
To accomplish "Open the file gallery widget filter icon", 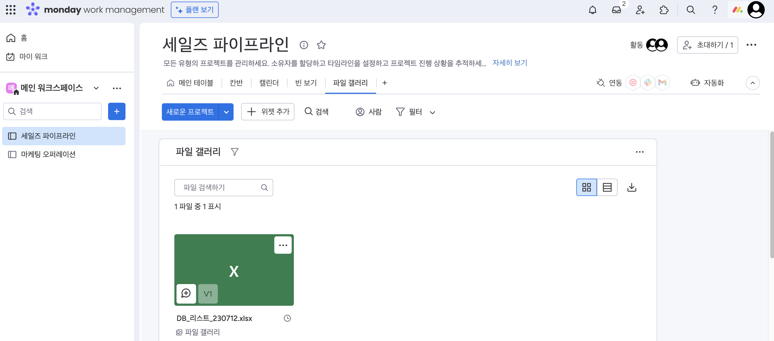I will click(235, 152).
